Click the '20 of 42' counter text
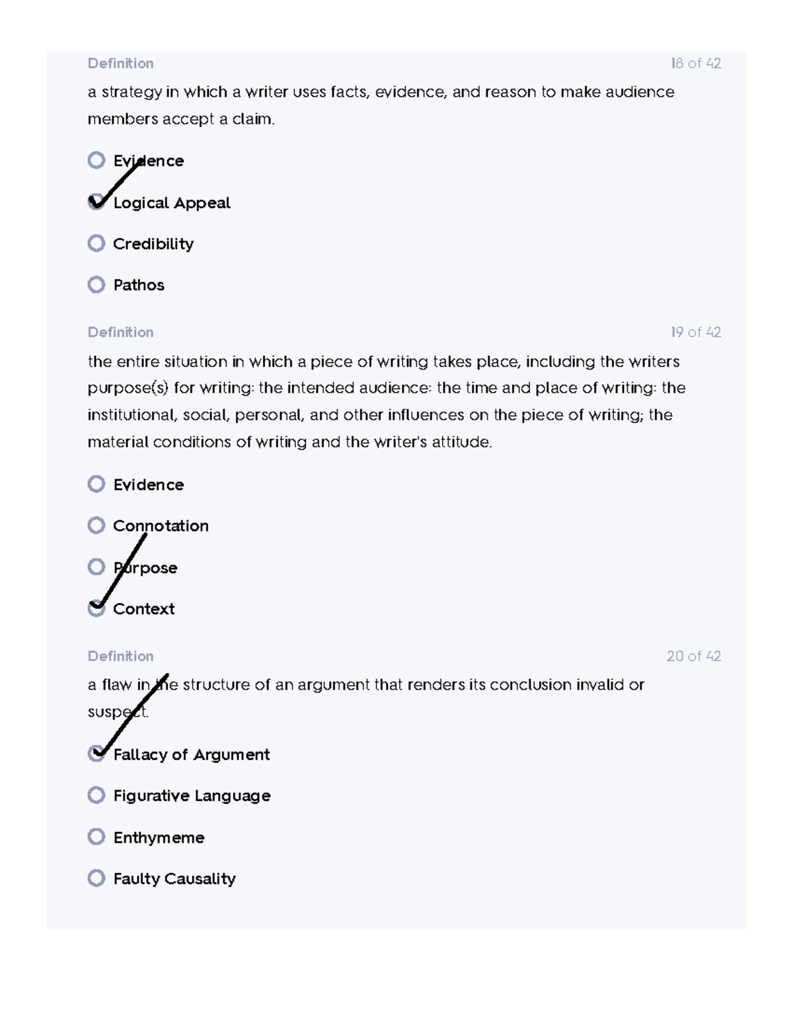The width and height of the screenshot is (793, 1027). (x=695, y=656)
